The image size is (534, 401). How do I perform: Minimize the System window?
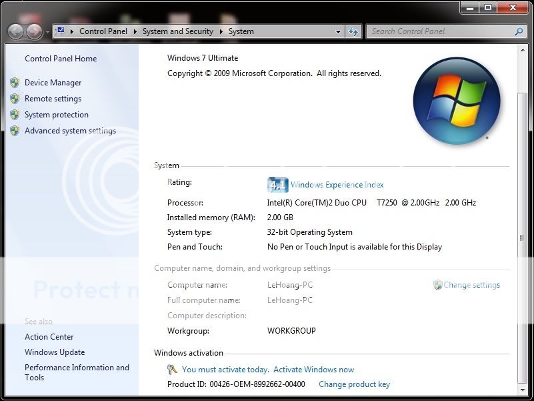tap(470, 7)
